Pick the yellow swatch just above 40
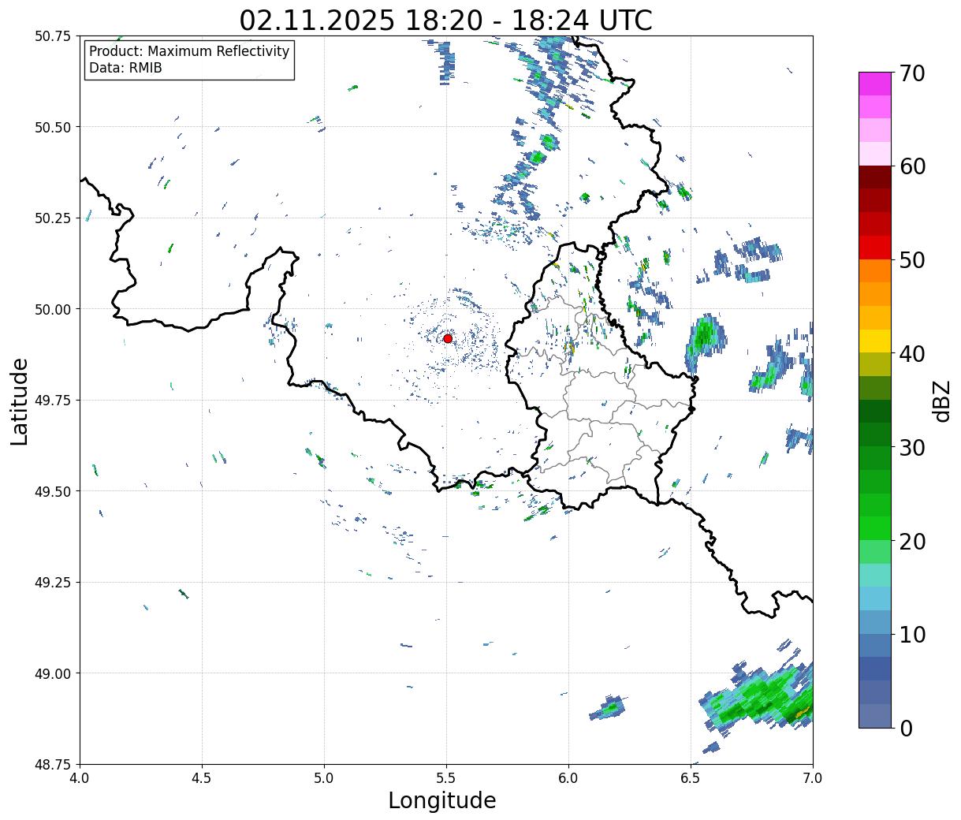This screenshot has width=961, height=820. [x=875, y=341]
